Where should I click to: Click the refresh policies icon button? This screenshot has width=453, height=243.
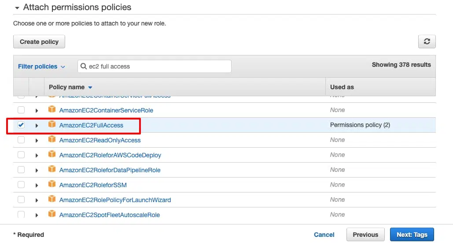[427, 41]
